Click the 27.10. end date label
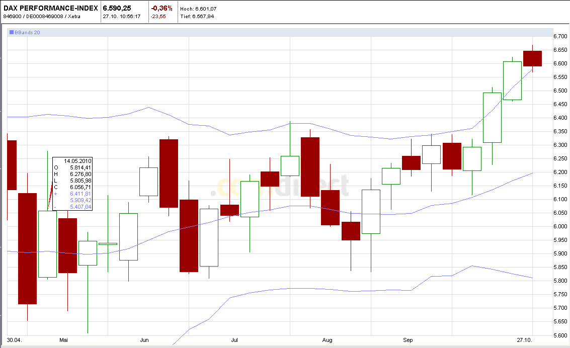Screen dimensions: 570x348 (x=525, y=340)
